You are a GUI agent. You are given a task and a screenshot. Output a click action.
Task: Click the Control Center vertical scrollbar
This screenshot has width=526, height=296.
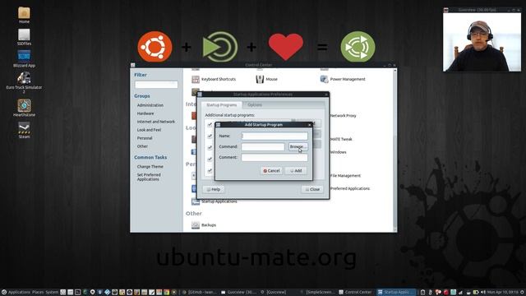[395, 150]
